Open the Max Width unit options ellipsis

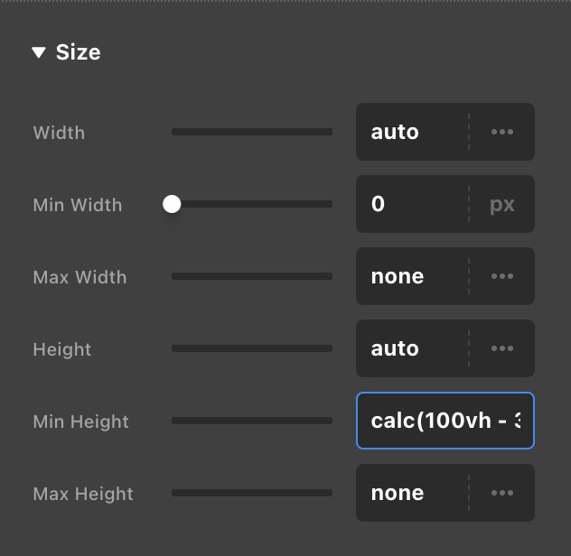tap(502, 276)
